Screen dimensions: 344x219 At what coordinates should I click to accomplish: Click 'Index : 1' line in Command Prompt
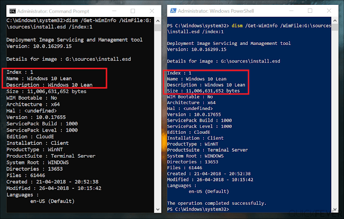click(x=20, y=72)
